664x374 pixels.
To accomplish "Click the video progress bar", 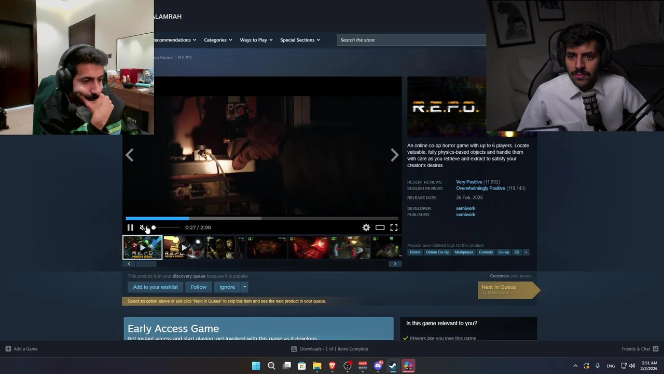I will pos(262,219).
